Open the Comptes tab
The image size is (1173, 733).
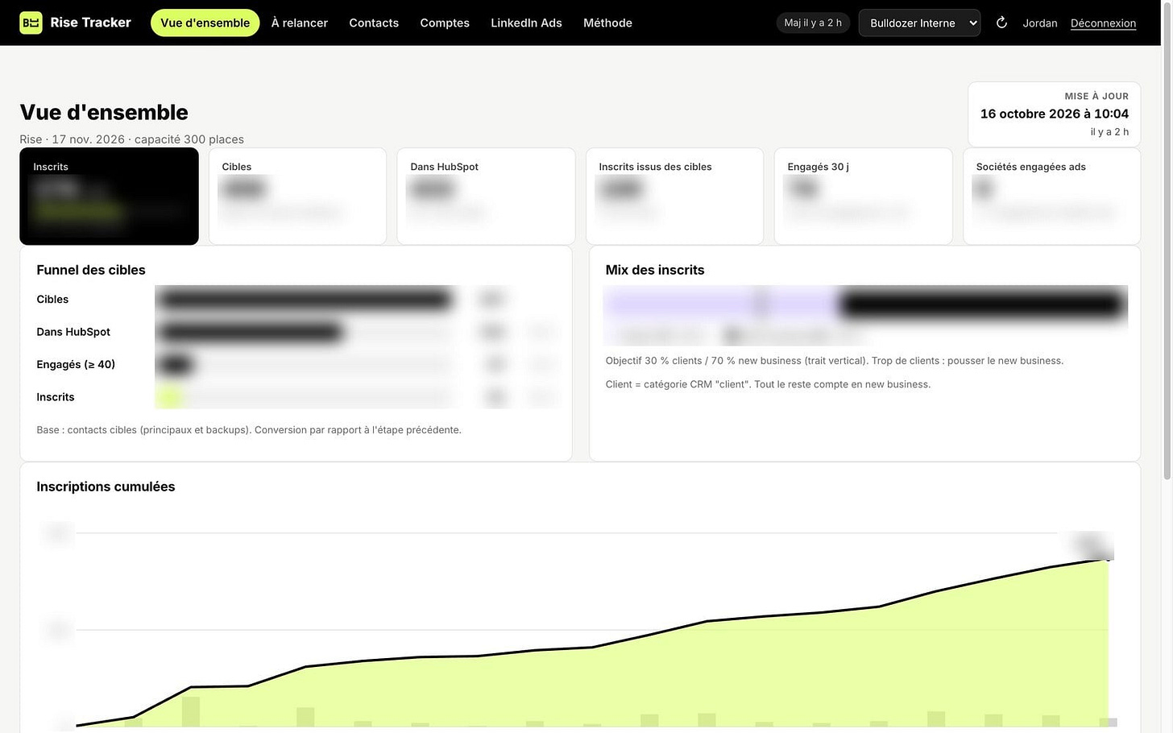pyautogui.click(x=445, y=23)
